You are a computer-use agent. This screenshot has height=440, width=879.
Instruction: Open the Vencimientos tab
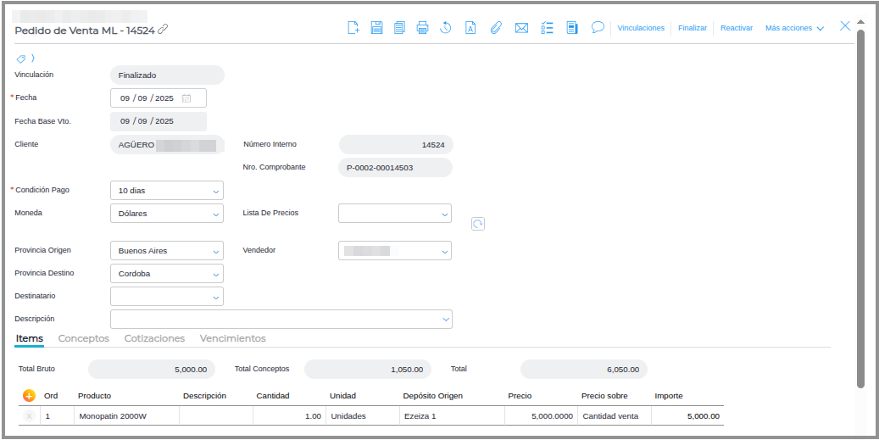(x=232, y=338)
